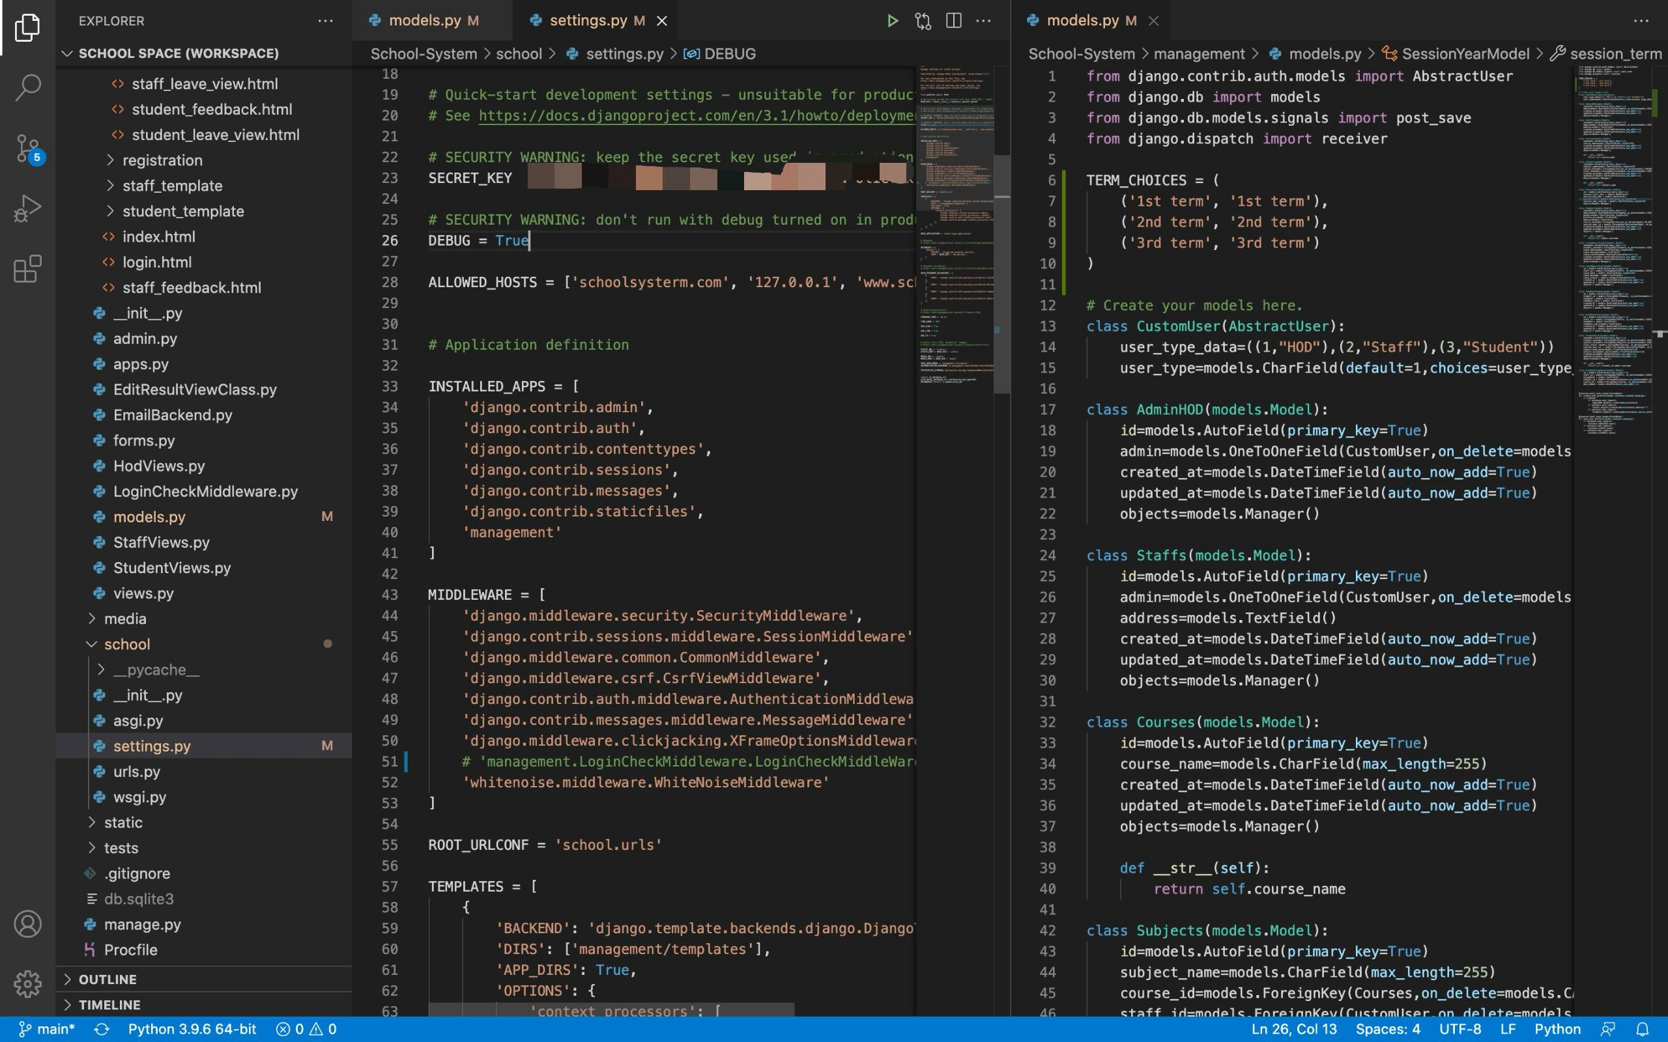
Task: Close the settings.py tab
Action: point(662,21)
